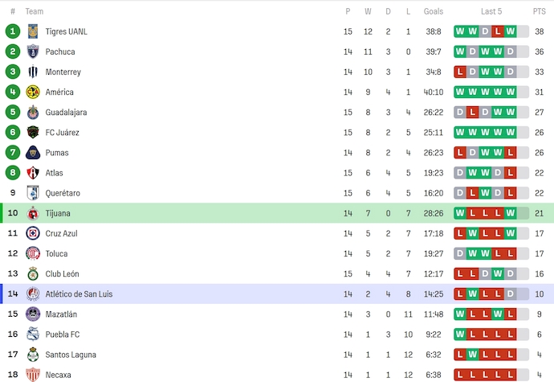Open the Querétaro team link
Screen dimensions: 554x382
coord(63,193)
